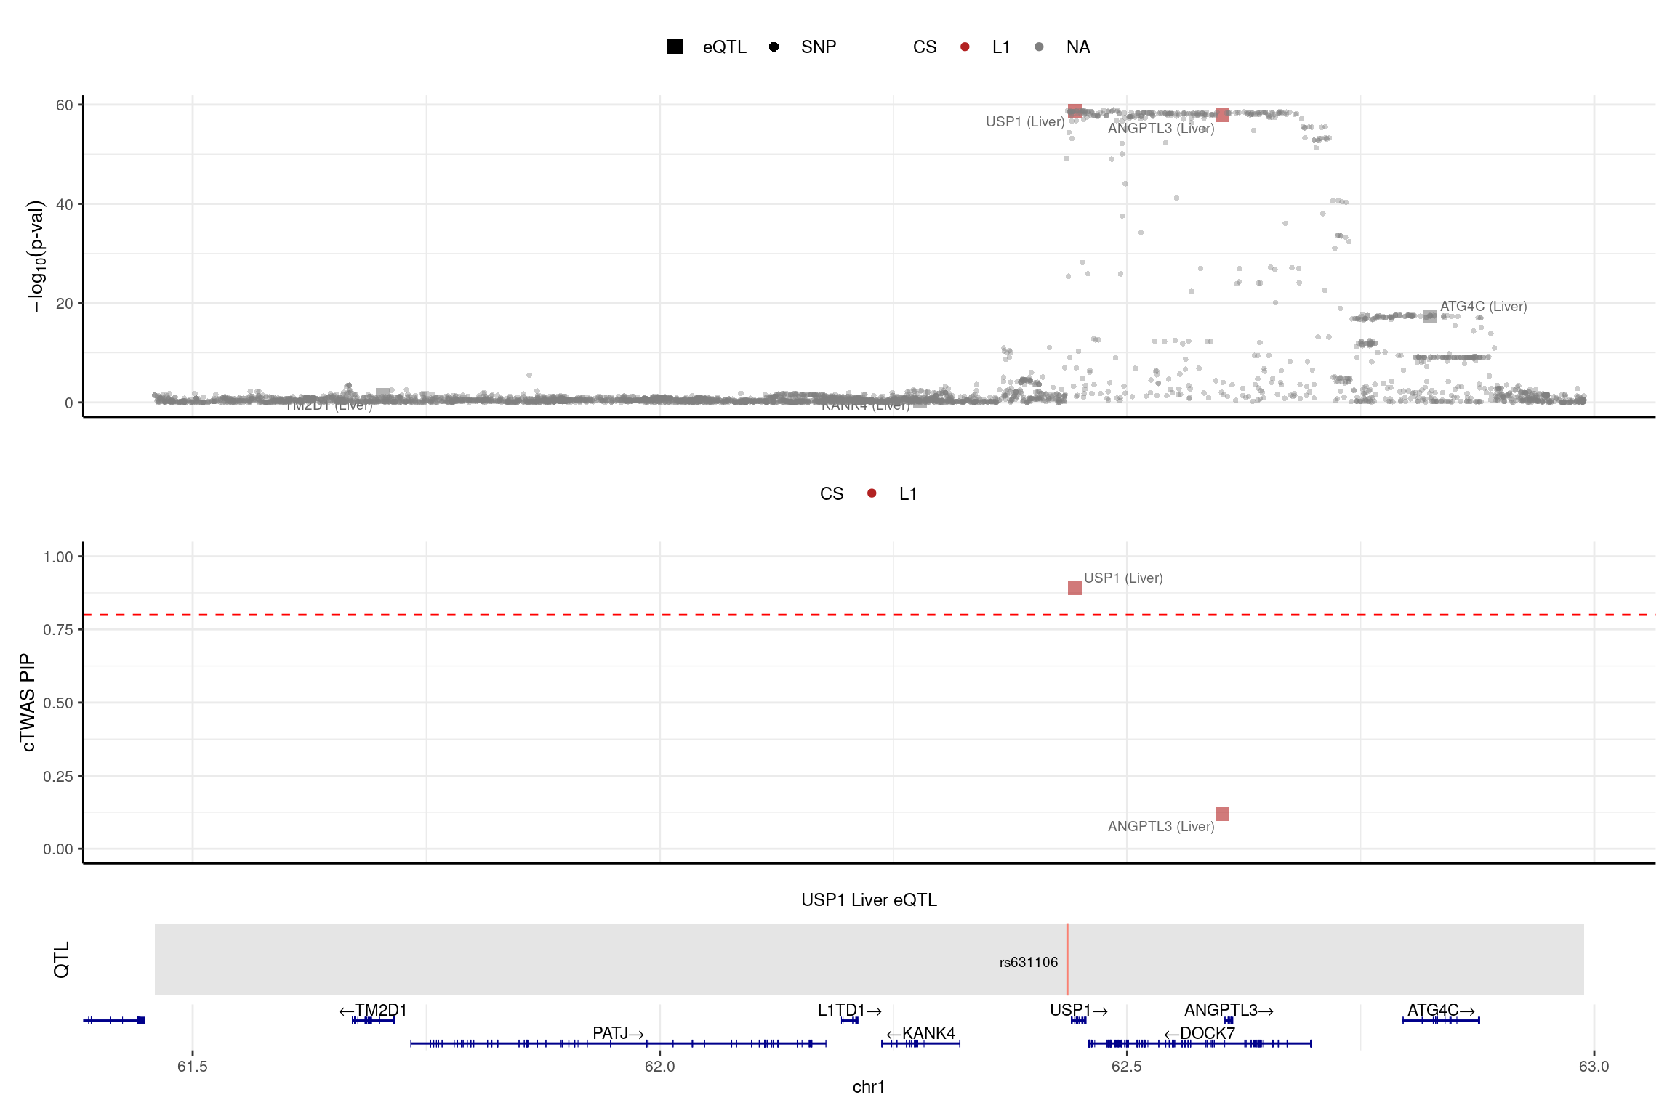
Task: Click the USP1 (Liver) square in PIP panel
Action: [x=1075, y=588]
